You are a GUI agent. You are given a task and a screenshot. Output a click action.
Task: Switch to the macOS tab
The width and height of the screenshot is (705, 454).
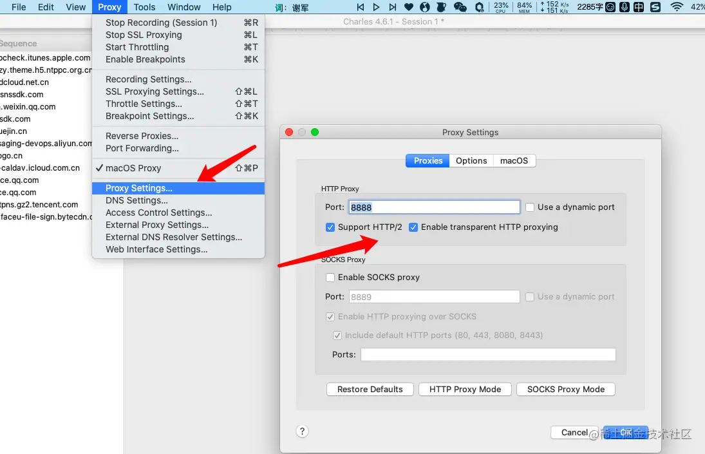point(514,160)
